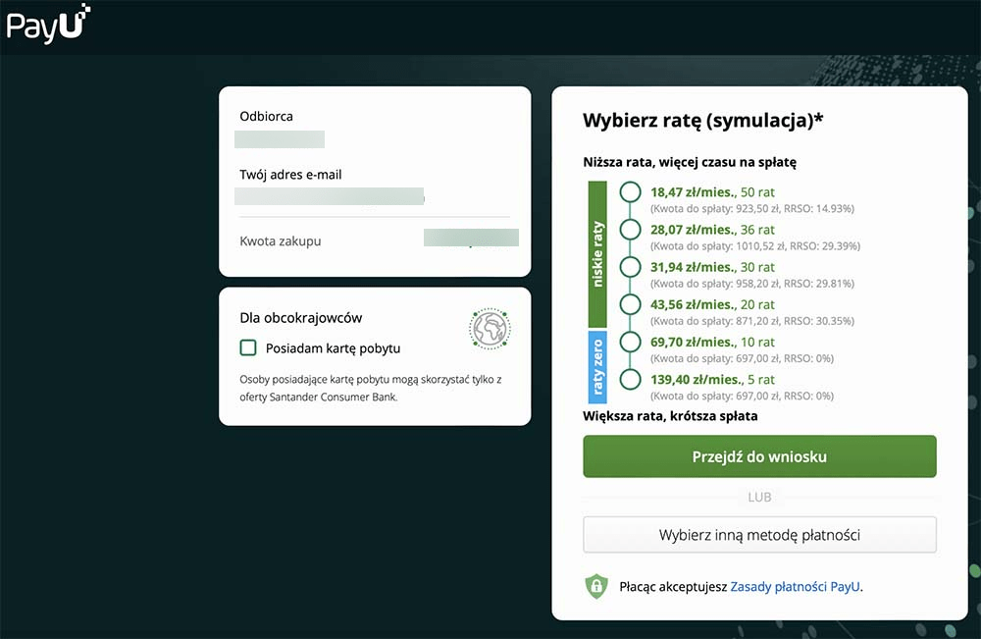This screenshot has height=639, width=981.
Task: Select the 50 rat installment radio button
Action: (631, 191)
